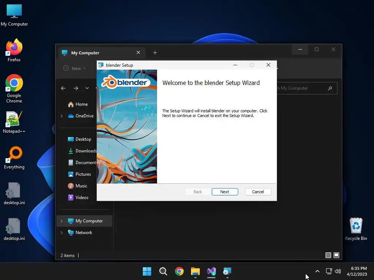The height and width of the screenshot is (280, 374).
Task: Open Everything search desktop shortcut
Action: [14, 157]
